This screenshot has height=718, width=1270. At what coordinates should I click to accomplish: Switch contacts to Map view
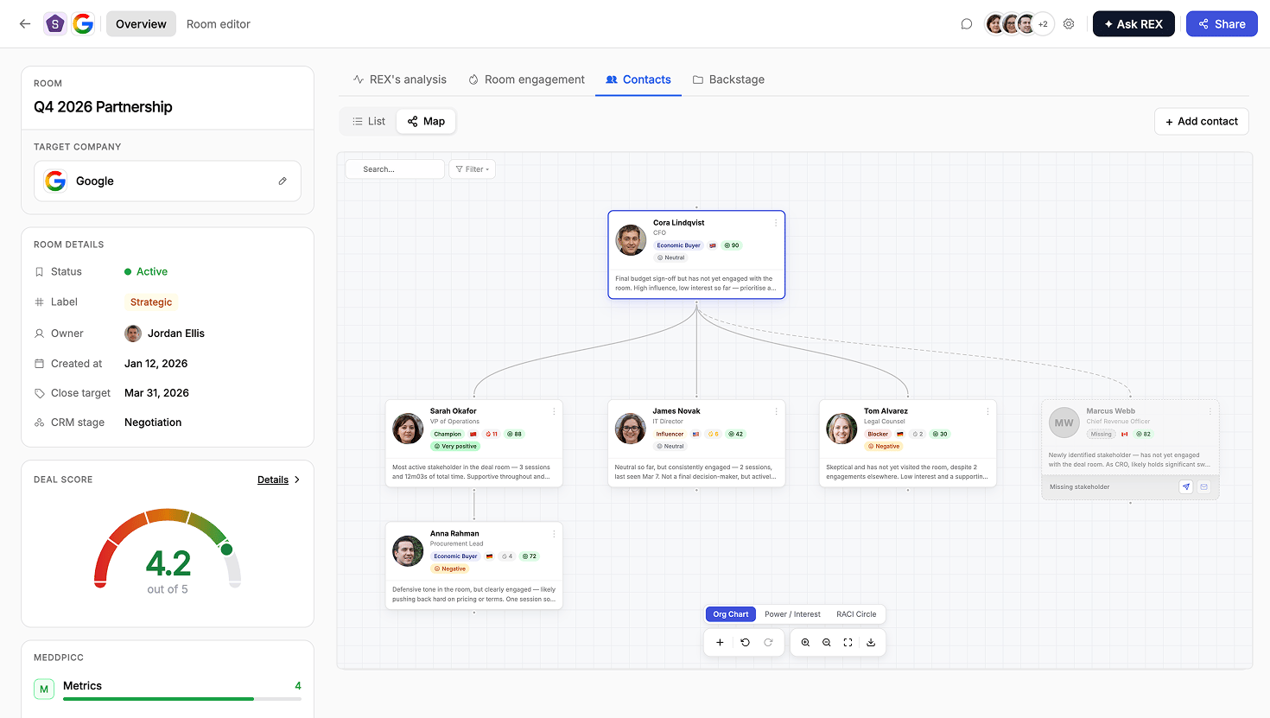tap(426, 122)
